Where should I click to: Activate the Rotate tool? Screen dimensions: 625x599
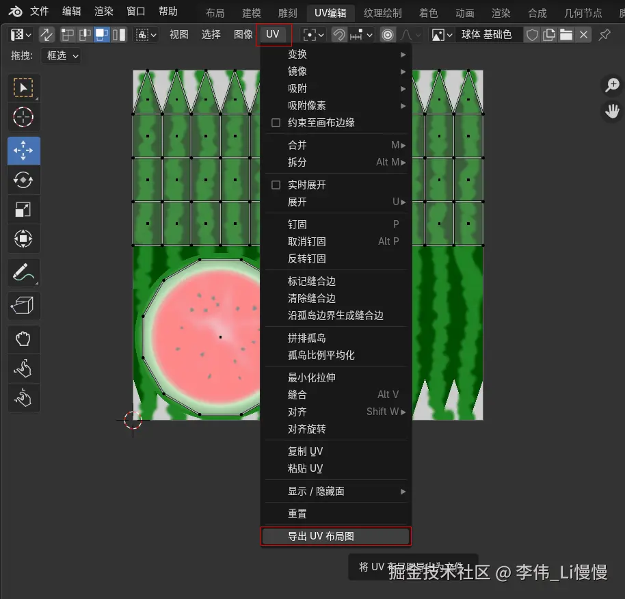click(23, 180)
